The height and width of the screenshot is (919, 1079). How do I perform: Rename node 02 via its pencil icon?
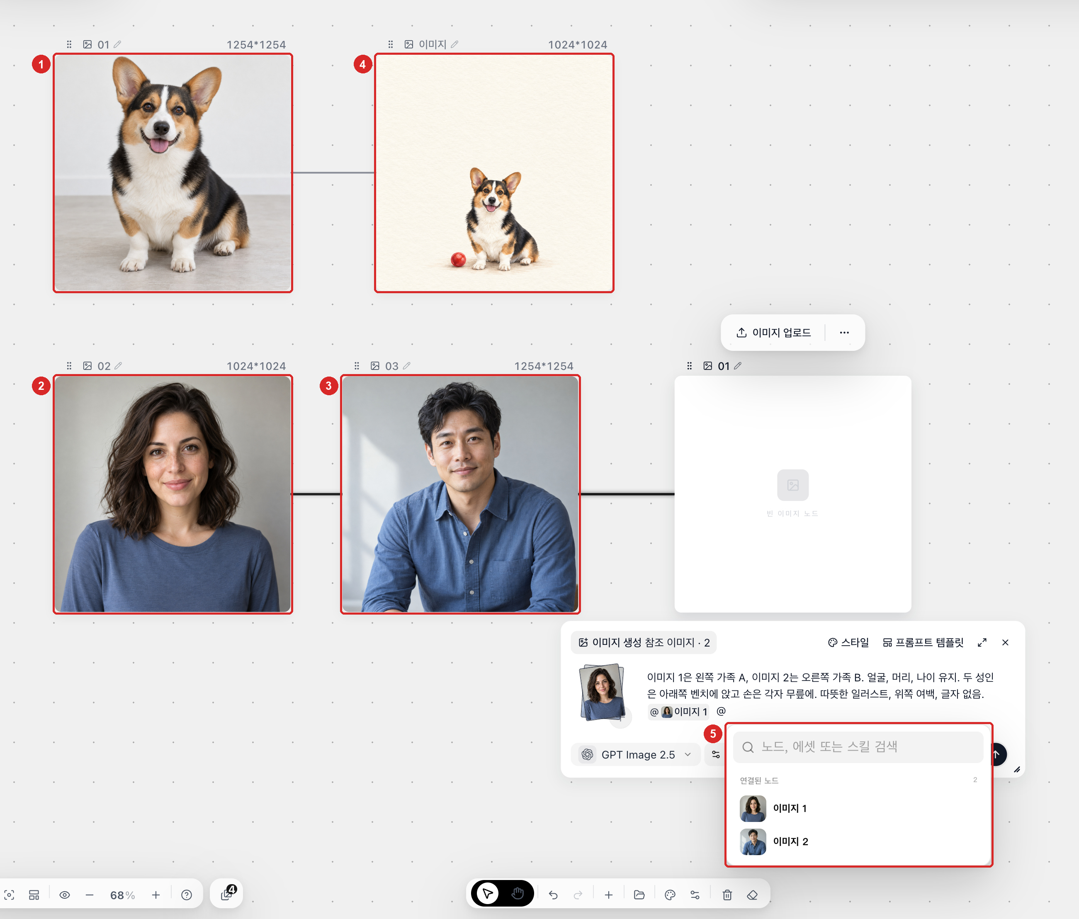[118, 365]
